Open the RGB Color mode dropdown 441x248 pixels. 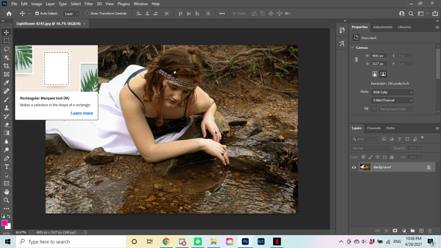pyautogui.click(x=392, y=92)
